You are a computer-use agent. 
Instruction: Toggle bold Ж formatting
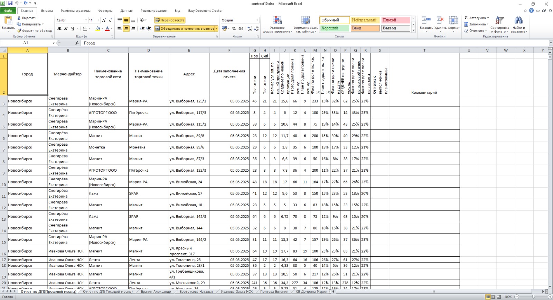point(59,28)
